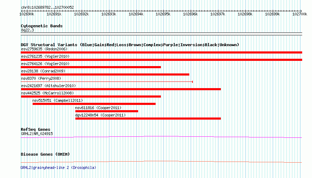Screen dimensions: 312x178
Task: Click the 102691k ruler tick label
Action: click(54, 14)
